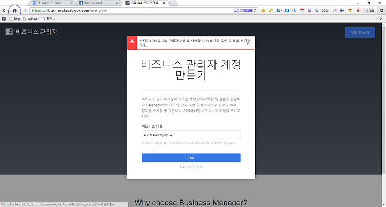
Task: Open the password key icon
Action: (x=271, y=10)
